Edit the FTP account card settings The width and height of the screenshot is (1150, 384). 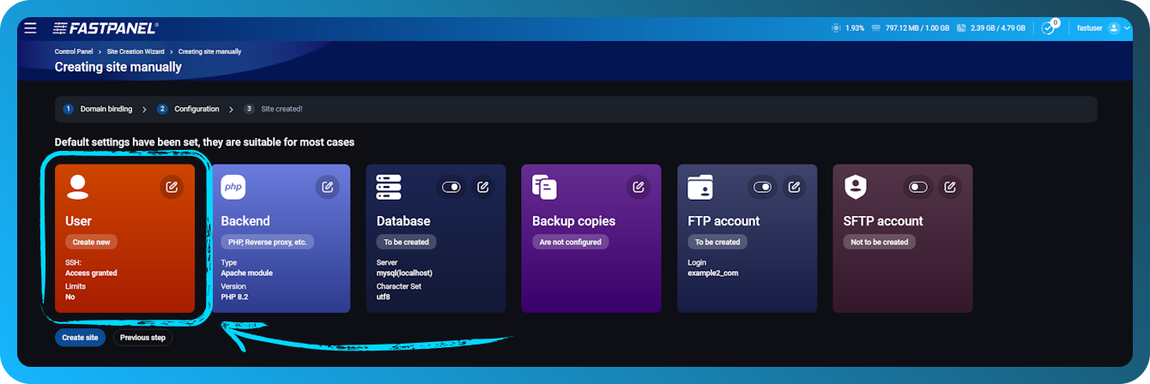(x=794, y=187)
